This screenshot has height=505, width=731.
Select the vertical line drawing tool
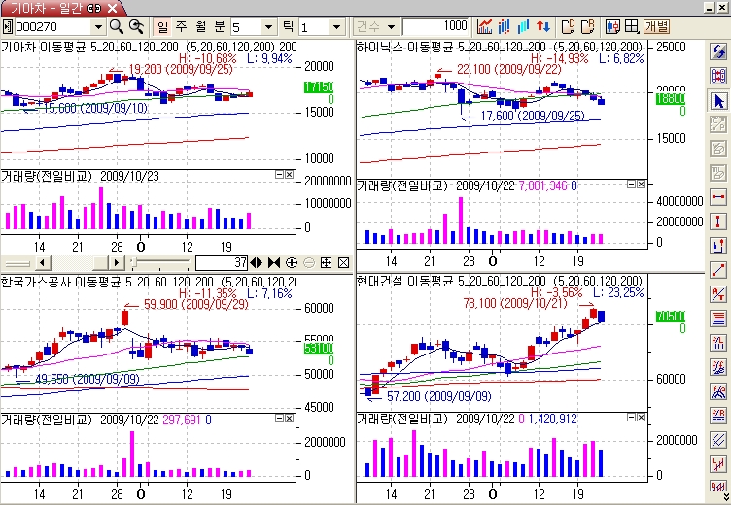(719, 221)
